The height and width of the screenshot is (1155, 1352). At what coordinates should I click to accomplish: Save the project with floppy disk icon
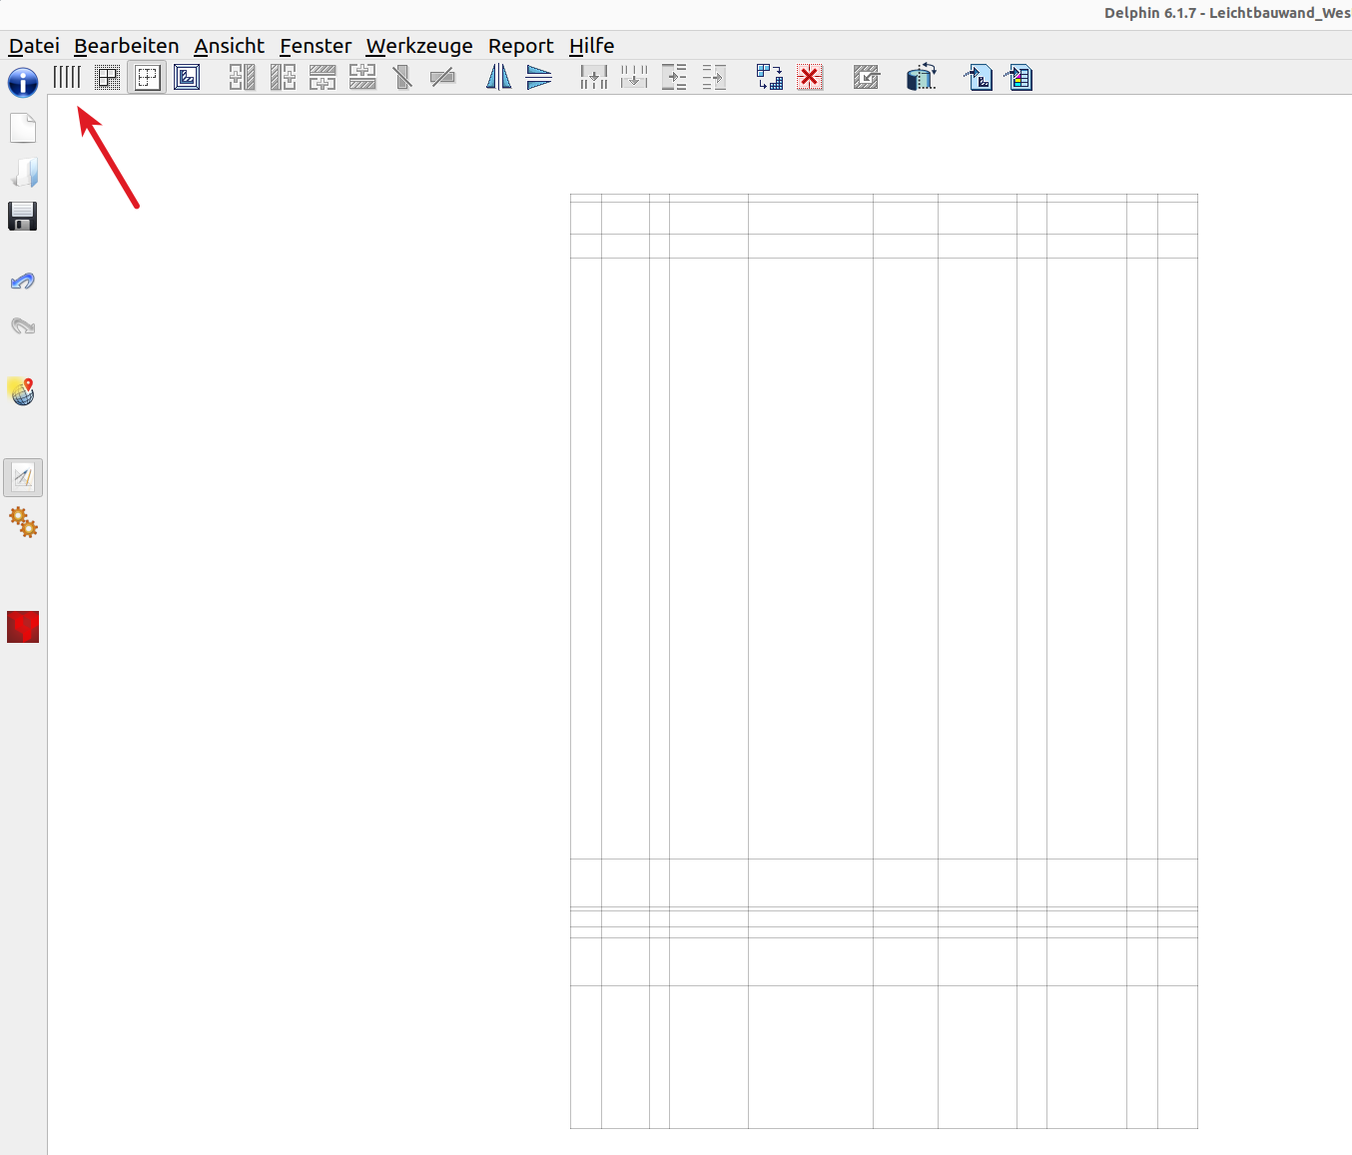[x=23, y=217]
